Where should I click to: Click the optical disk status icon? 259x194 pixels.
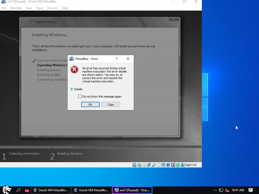tap(139, 165)
